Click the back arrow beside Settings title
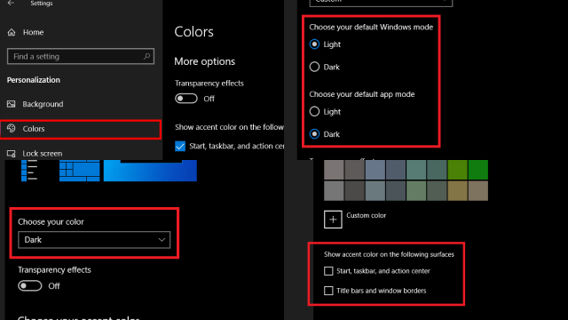 (11, 3)
